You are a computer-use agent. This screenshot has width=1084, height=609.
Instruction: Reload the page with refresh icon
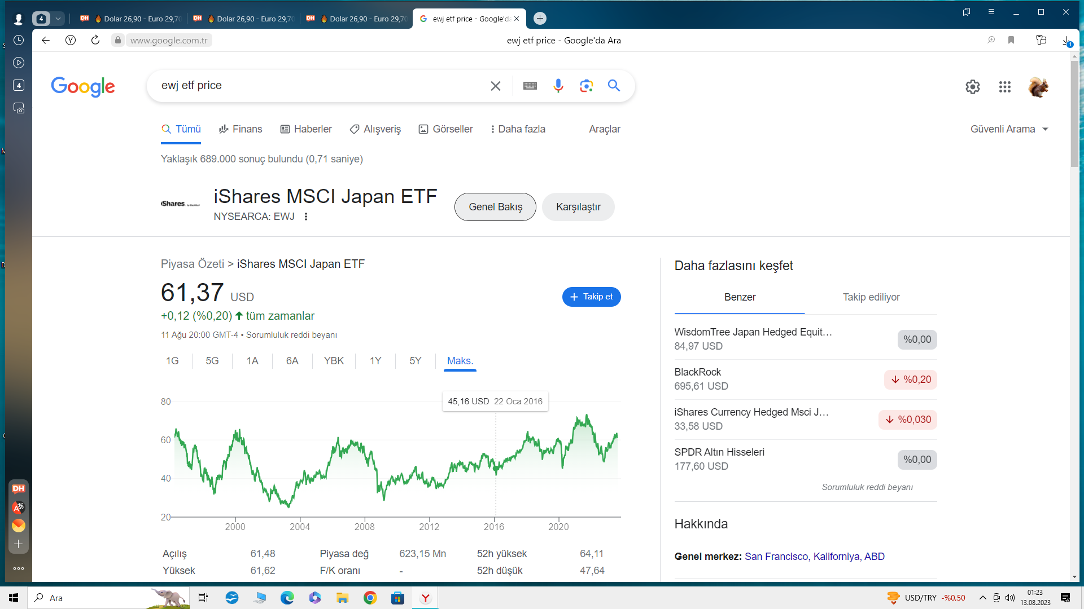[x=95, y=40]
